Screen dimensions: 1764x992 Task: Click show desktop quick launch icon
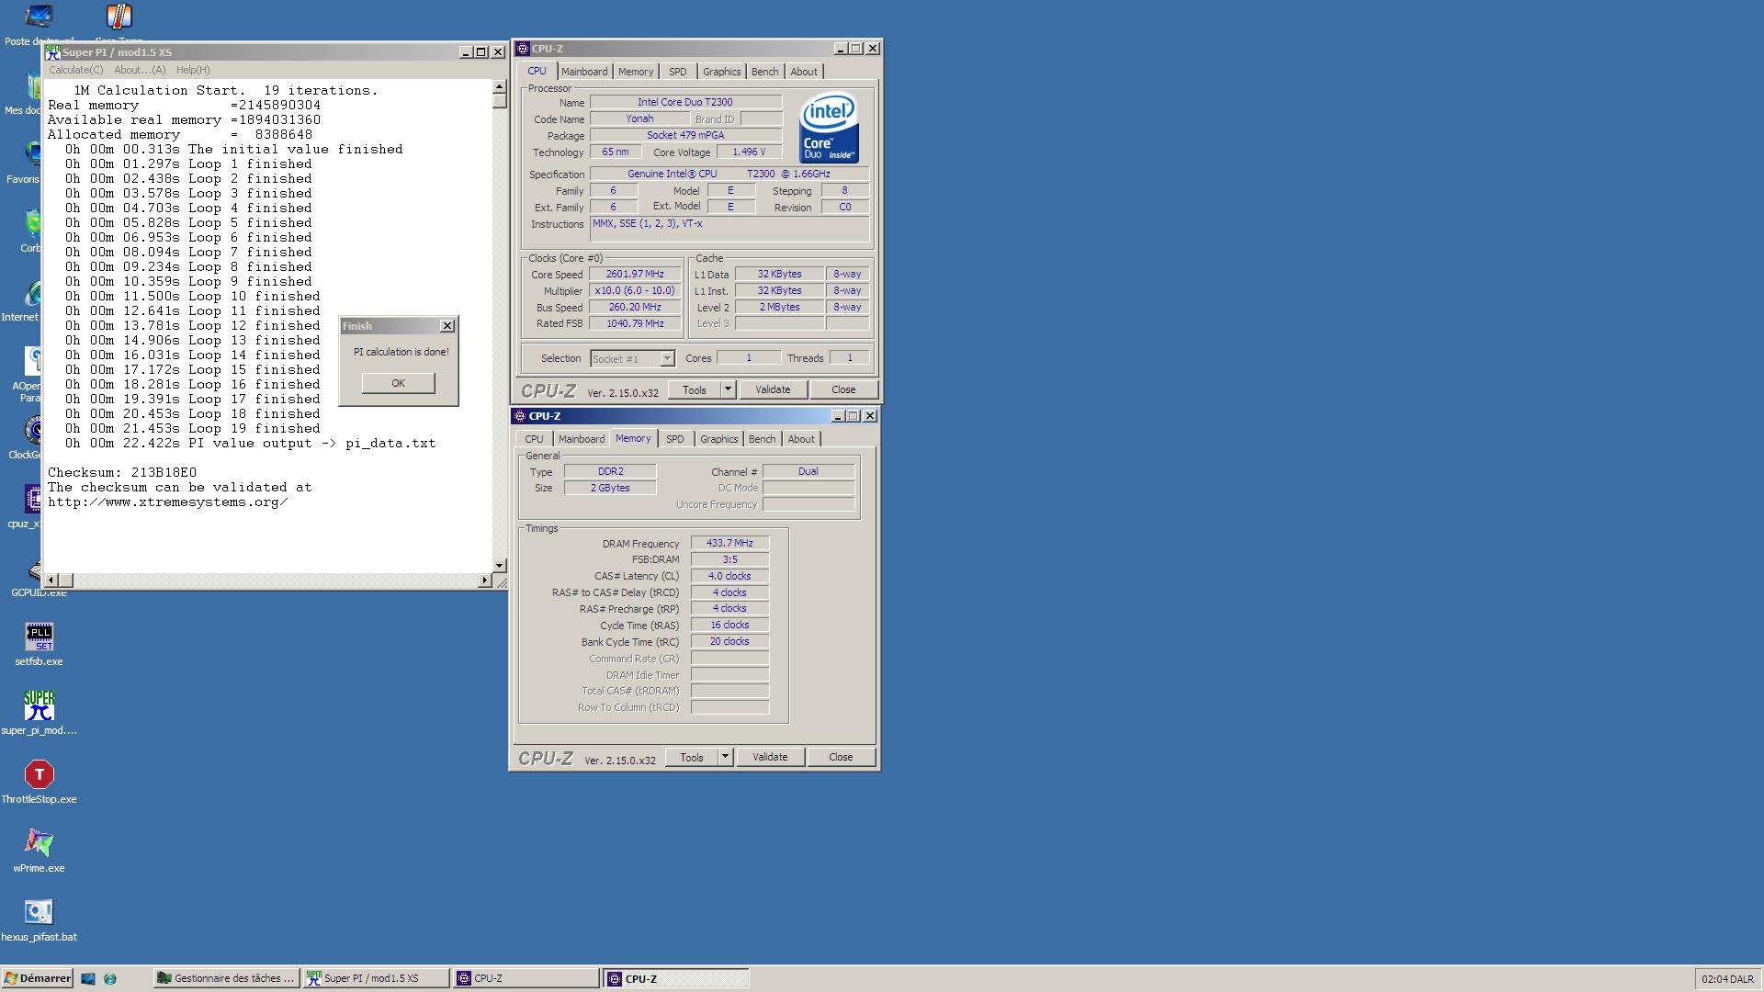(88, 979)
